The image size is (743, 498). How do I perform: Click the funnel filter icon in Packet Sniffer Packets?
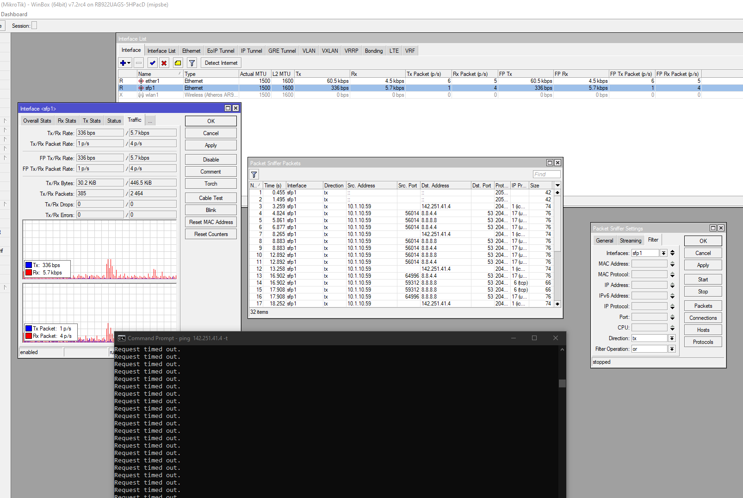[254, 174]
